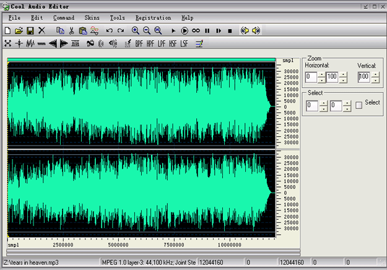Click the Save file icon

30,30
